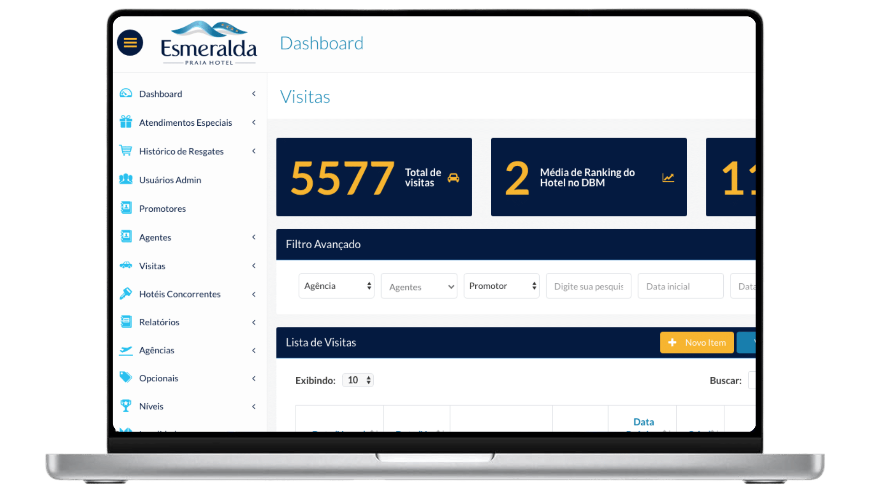Open Atendimentos Especiais menu item

coord(185,123)
